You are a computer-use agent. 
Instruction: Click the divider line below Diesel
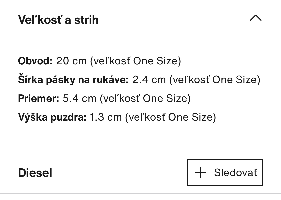coord(140,194)
